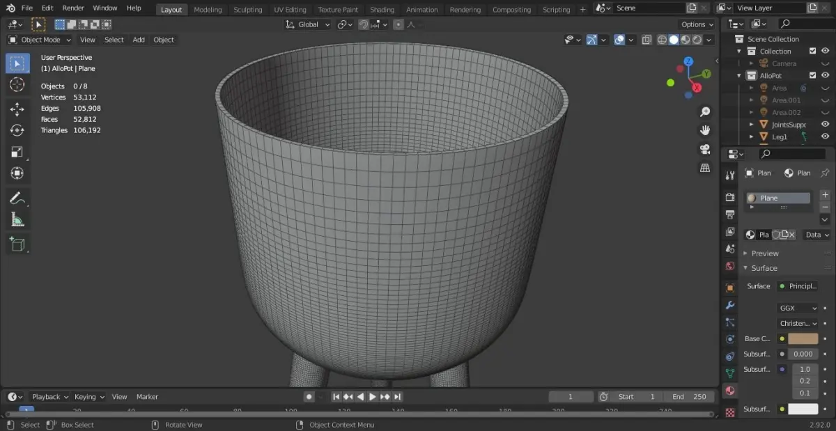Open the Playback dropdown
Image resolution: width=836 pixels, height=431 pixels.
[50, 397]
